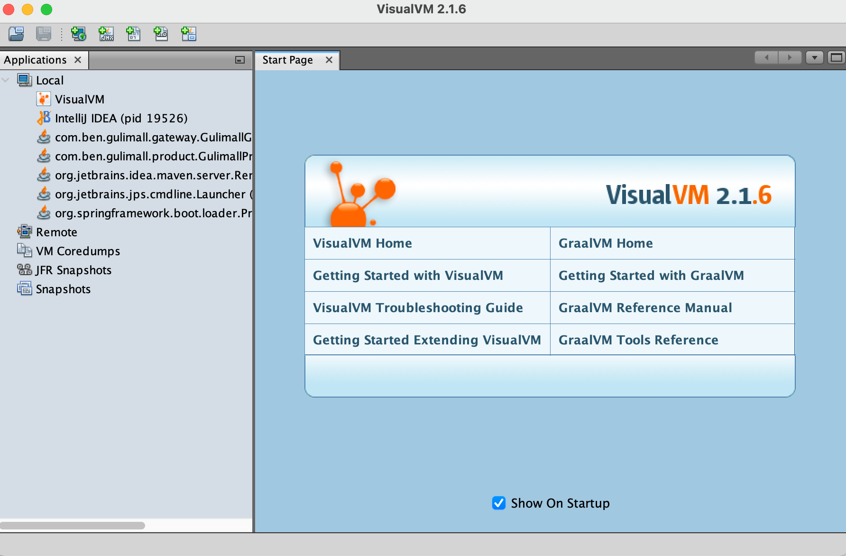Uncheck the Show On Startup checkbox
This screenshot has height=556, width=846.
[x=499, y=503]
